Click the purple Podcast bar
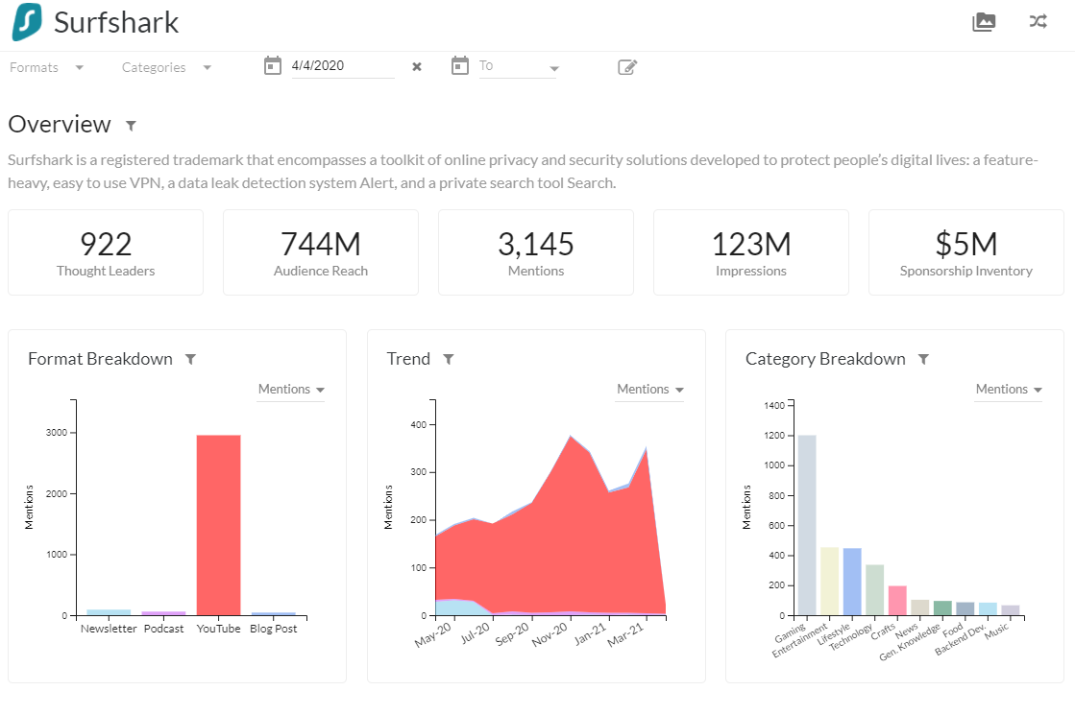The width and height of the screenshot is (1075, 715). (164, 613)
